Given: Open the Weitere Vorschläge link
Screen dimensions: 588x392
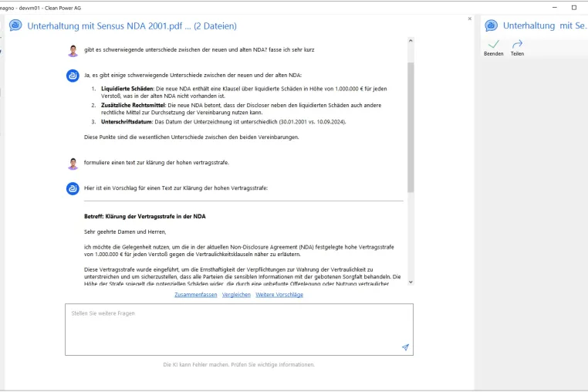Looking at the screenshot, I should coord(279,295).
